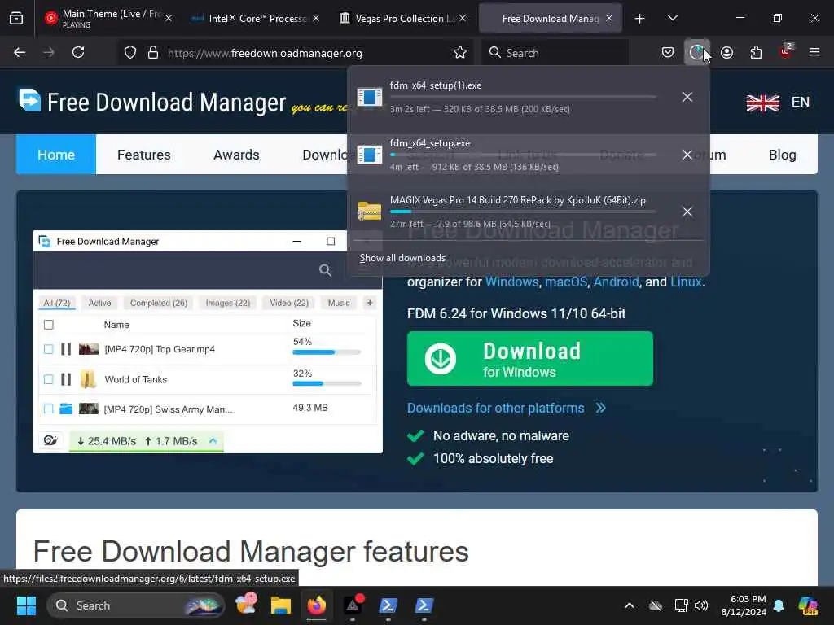Screen dimensions: 834x625
Task: Select the Video (22) filter tab
Action: coord(289,303)
